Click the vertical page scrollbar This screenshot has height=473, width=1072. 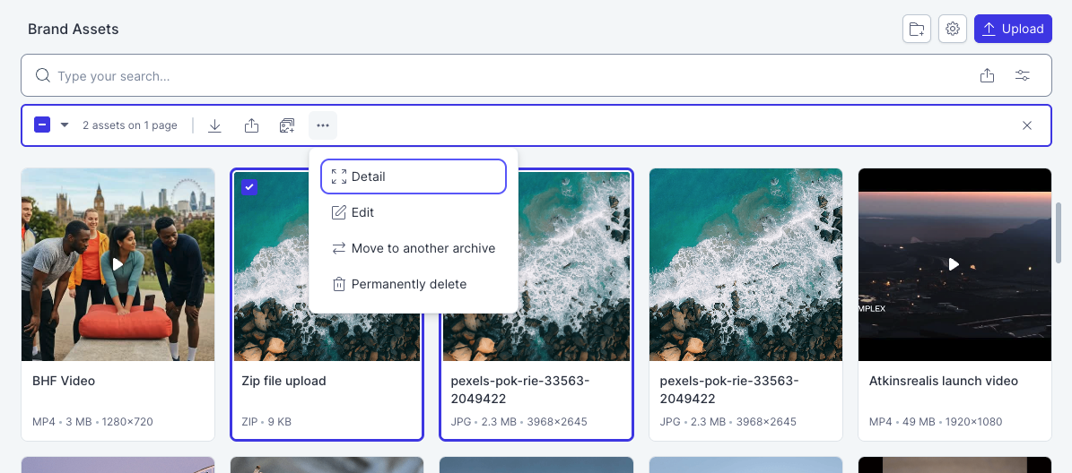point(1059,232)
